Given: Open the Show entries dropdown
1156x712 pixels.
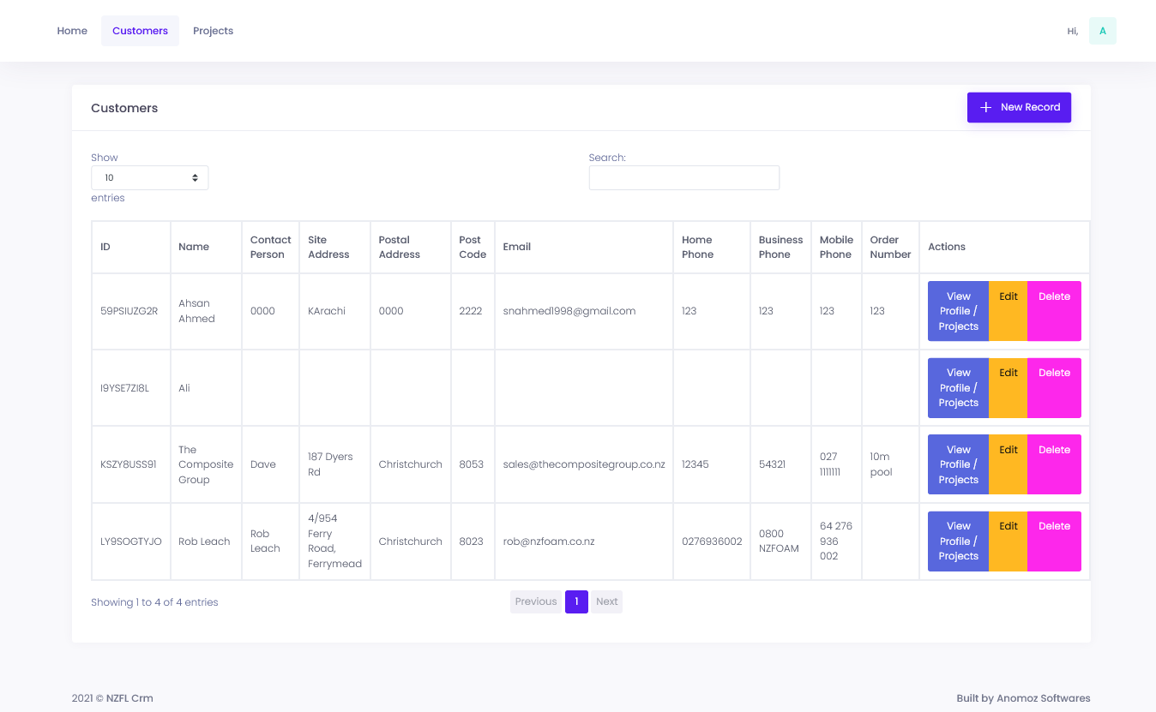Looking at the screenshot, I should [149, 177].
